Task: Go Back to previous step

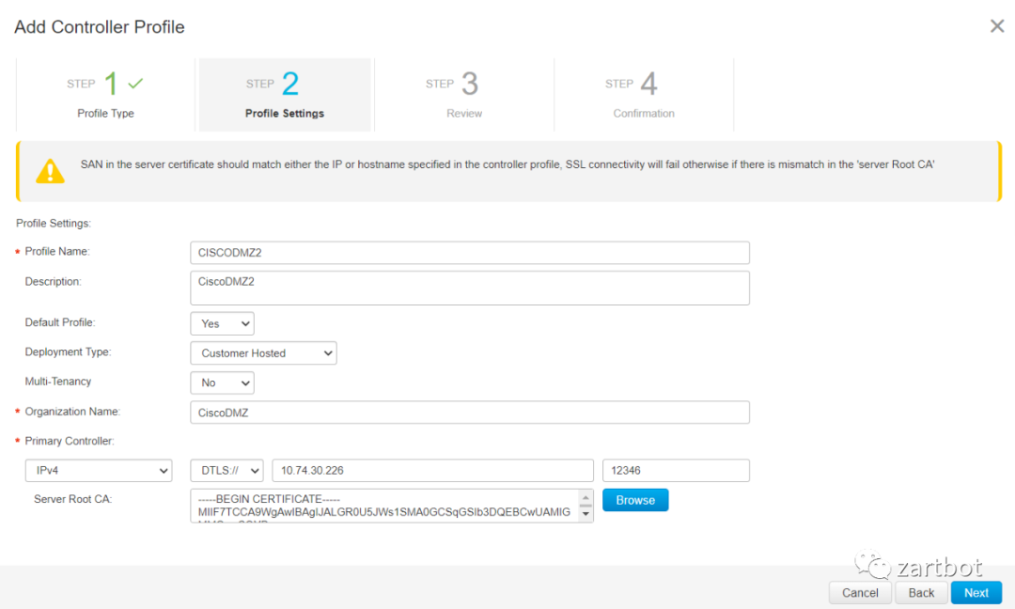Action: pos(921,593)
